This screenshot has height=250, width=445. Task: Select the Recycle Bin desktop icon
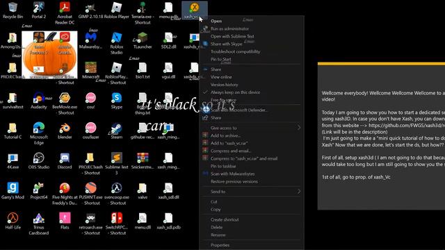click(13, 10)
